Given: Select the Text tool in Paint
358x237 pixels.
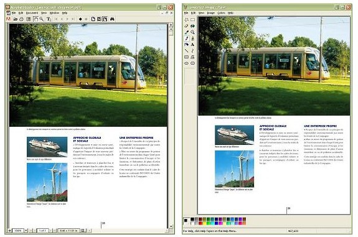Looking at the screenshot, I should [x=193, y=45].
